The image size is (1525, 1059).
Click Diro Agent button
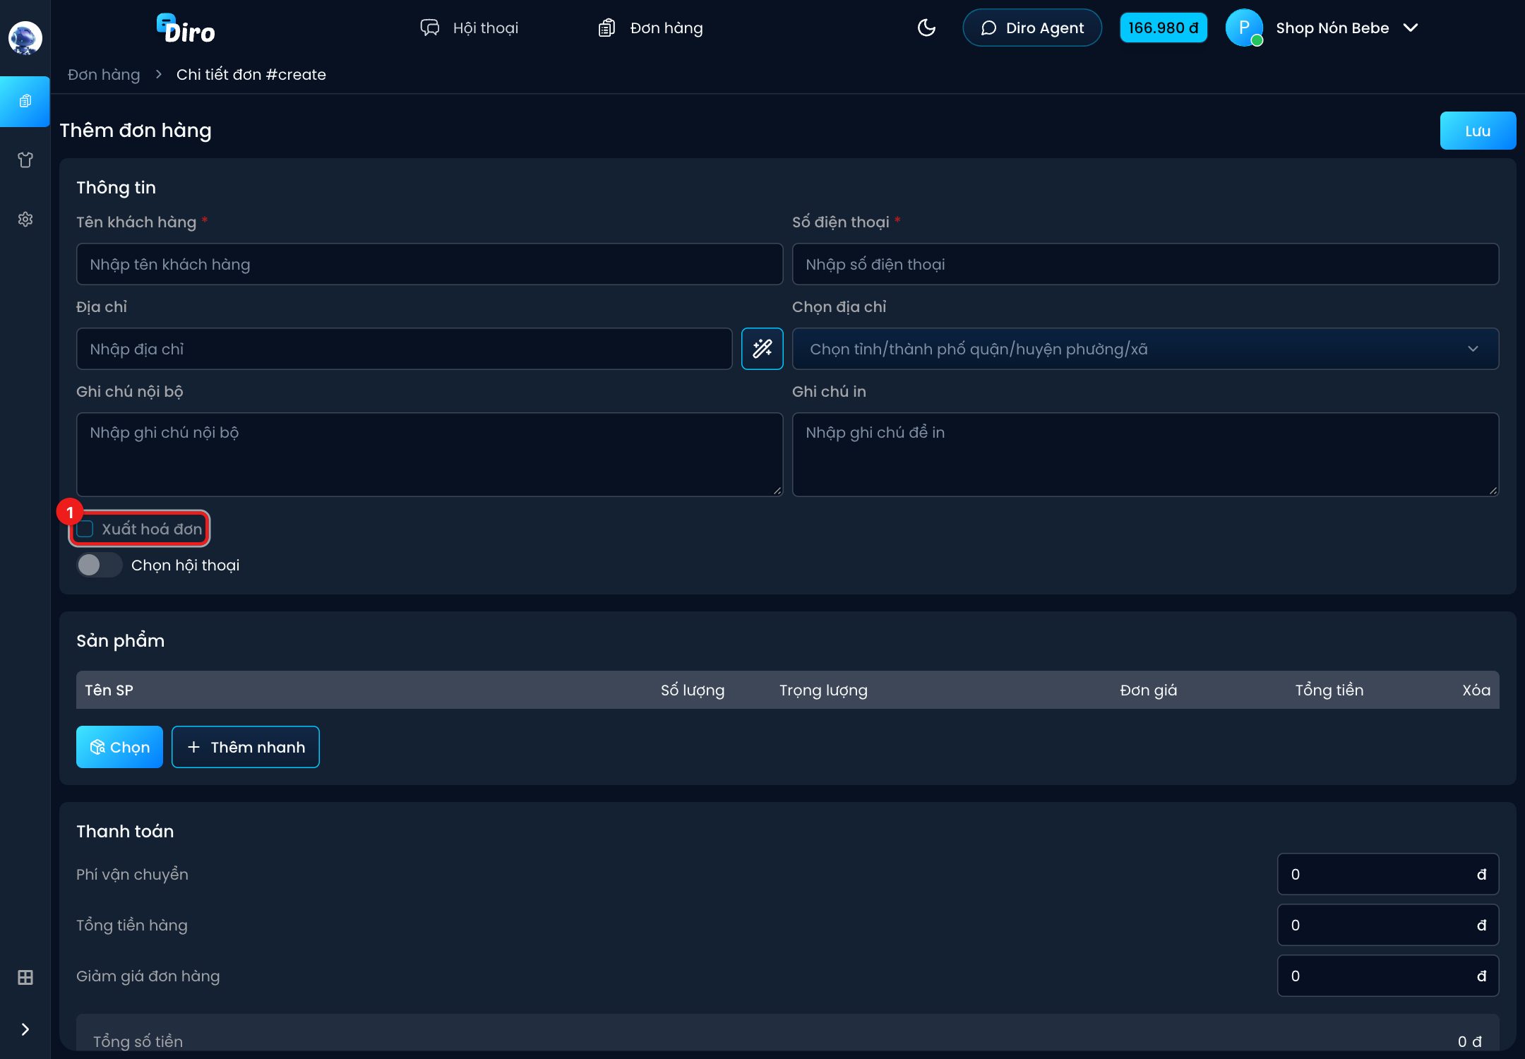1032,28
